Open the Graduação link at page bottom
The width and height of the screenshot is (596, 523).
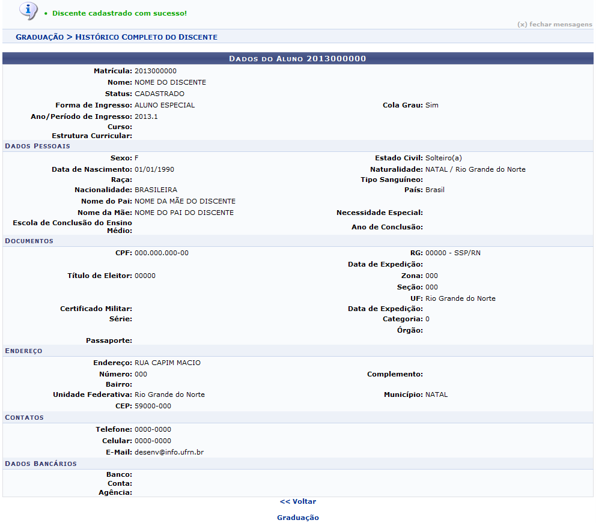pyautogui.click(x=297, y=518)
